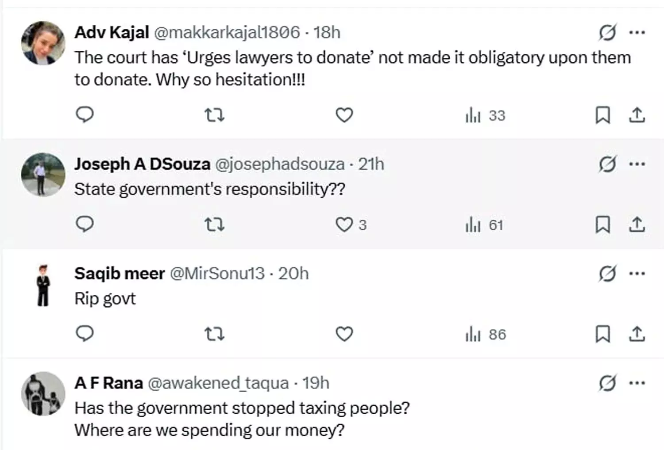The width and height of the screenshot is (664, 450).
Task: Reply to Joseph A DSouza's tweet
Action: coord(85,224)
